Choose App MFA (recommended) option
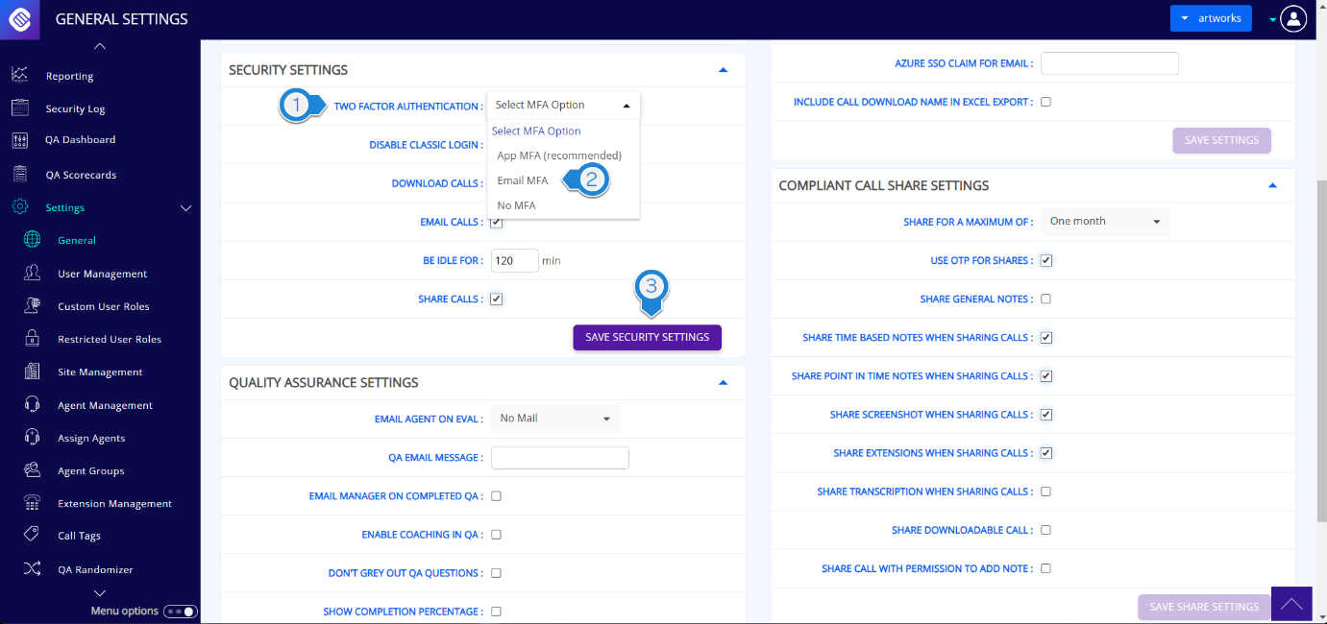Screen dimensions: 1327x624 (x=559, y=156)
